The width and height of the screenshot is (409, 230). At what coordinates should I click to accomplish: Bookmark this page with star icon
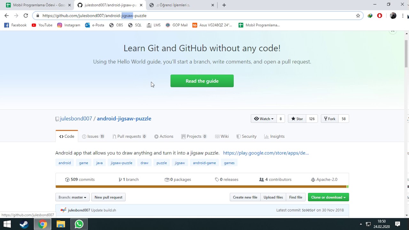click(358, 16)
